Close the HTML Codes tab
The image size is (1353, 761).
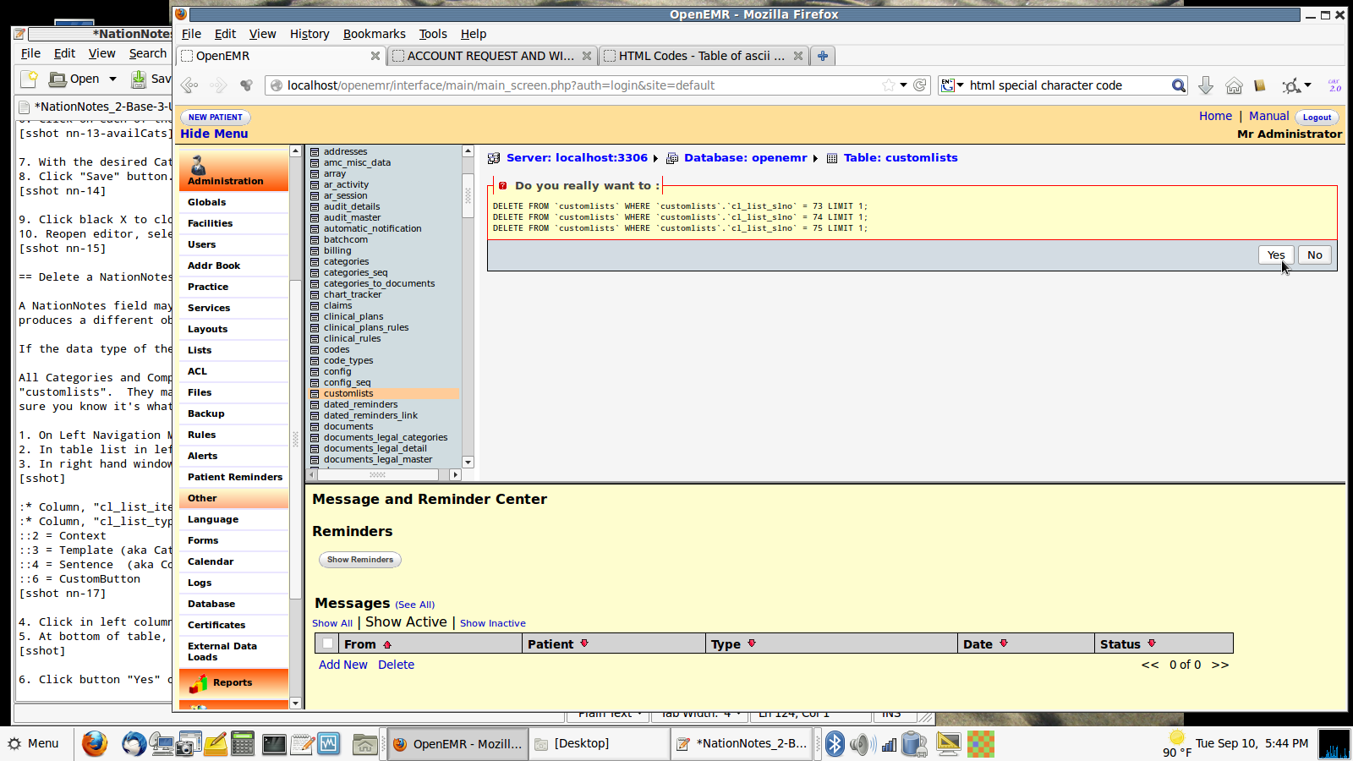point(798,56)
